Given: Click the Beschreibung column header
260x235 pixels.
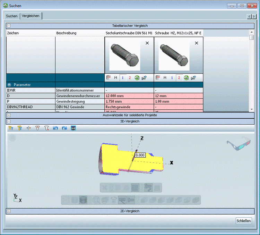Looking at the screenshot, I should click(80, 33).
